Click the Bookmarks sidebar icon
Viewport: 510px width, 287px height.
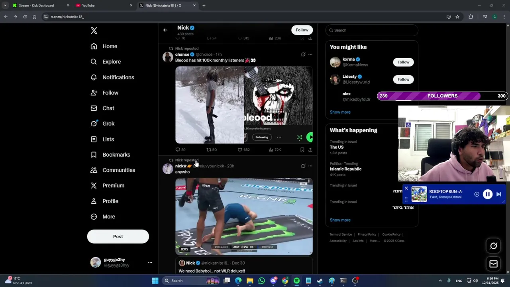click(94, 155)
